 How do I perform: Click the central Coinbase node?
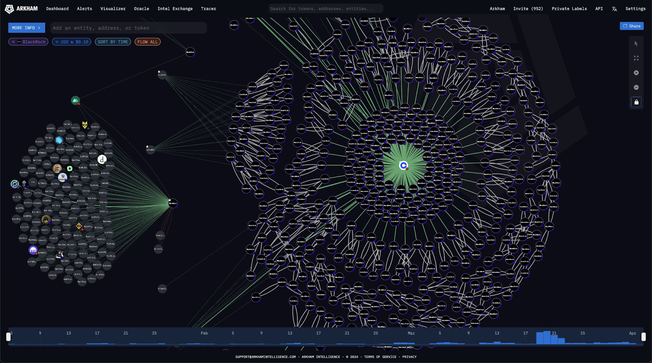pyautogui.click(x=403, y=165)
